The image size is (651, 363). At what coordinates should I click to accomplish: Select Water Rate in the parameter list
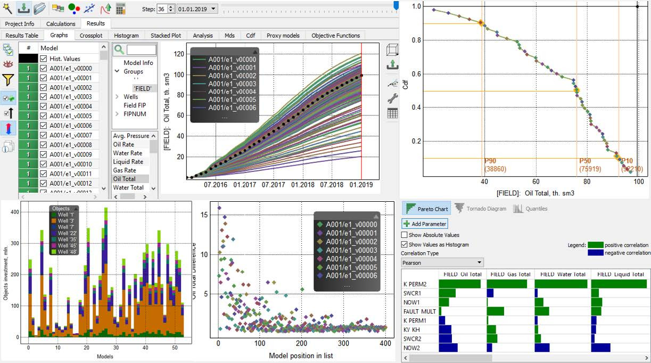128,153
